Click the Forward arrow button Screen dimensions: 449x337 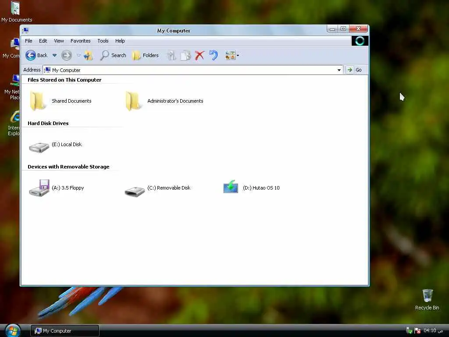[x=67, y=55]
